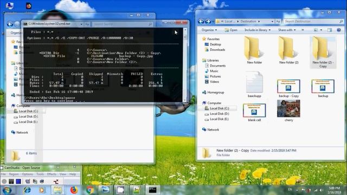Viewport: 347px width, 195px height.
Task: Toggle preview pane icon in Destination window
Action: [x=330, y=30]
